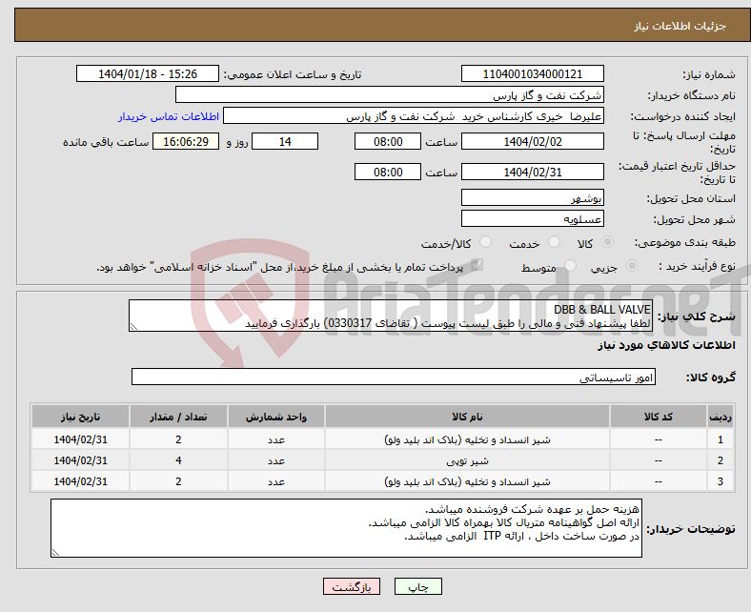Click the بازگشت (back) button

point(351,586)
